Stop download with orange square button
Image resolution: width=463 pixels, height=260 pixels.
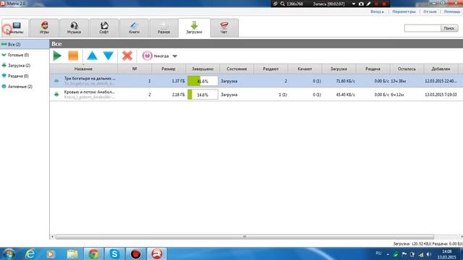pos(73,56)
